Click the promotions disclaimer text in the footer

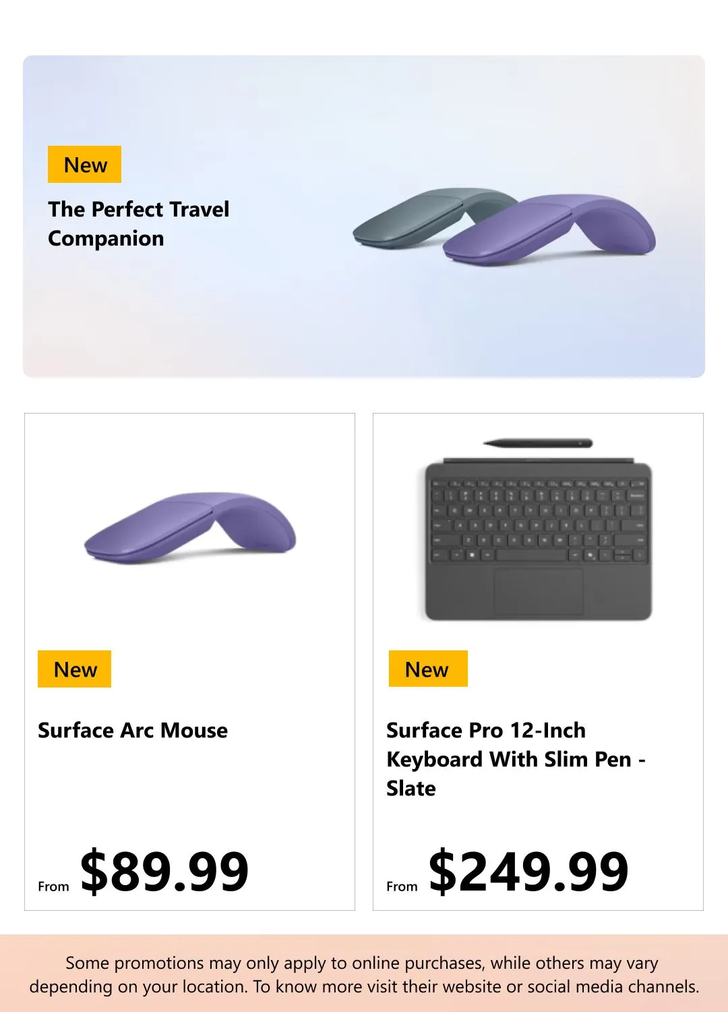pos(364,974)
